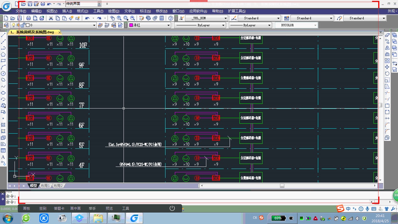This screenshot has height=224, width=398.
Task: Select the Array modify tool
Action: [x=387, y=61]
